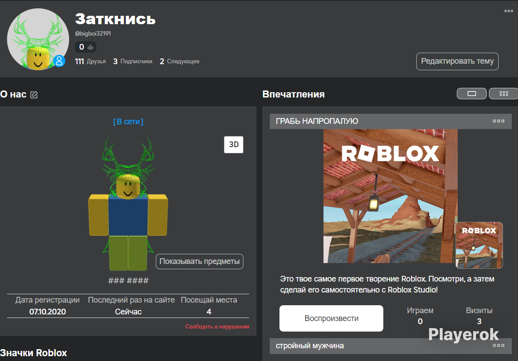
Task: Click the large Roblox experience thumbnail
Action: pos(390,196)
